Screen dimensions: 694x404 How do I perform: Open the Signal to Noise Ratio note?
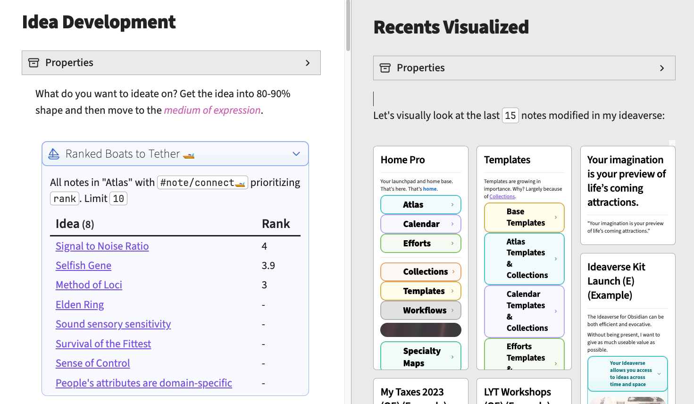(x=102, y=246)
